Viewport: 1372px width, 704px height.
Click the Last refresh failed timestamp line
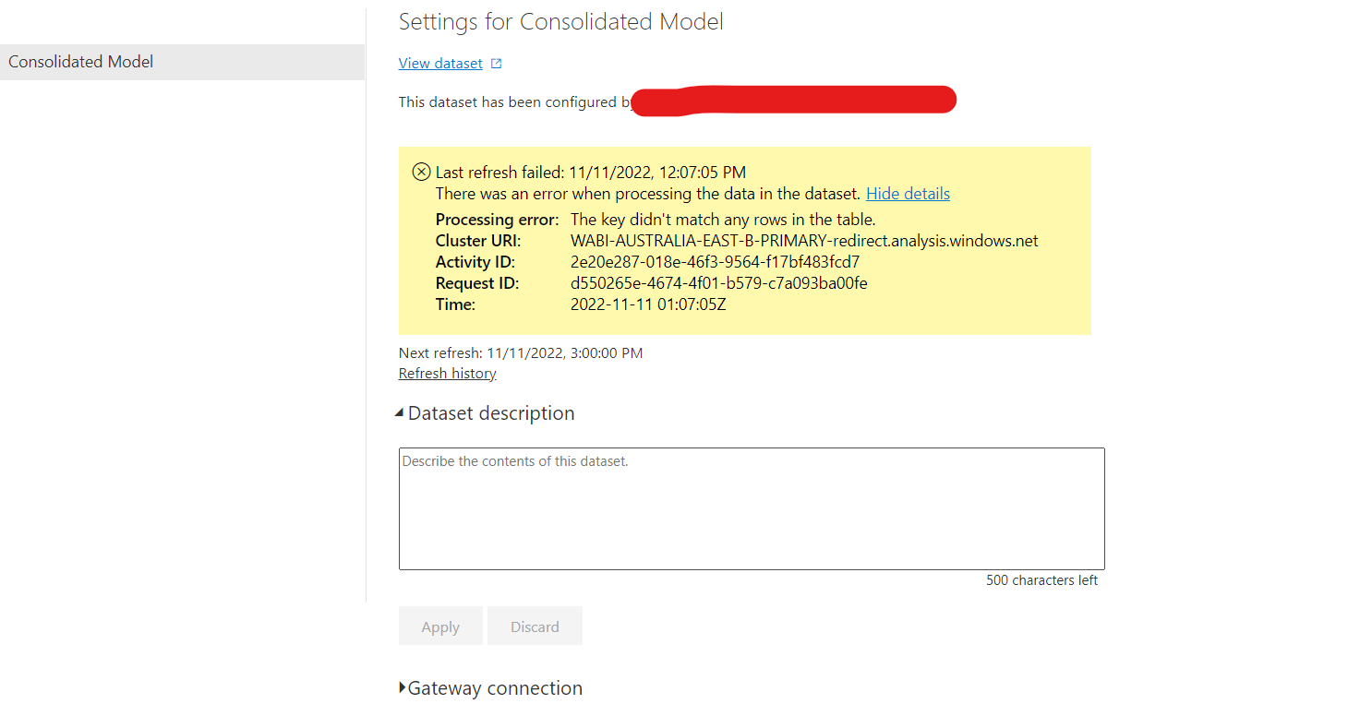[591, 173]
